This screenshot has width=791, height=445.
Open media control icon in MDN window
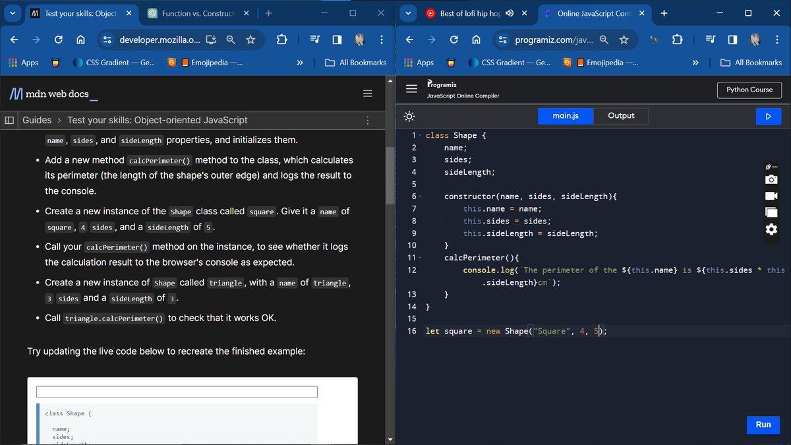(316, 40)
